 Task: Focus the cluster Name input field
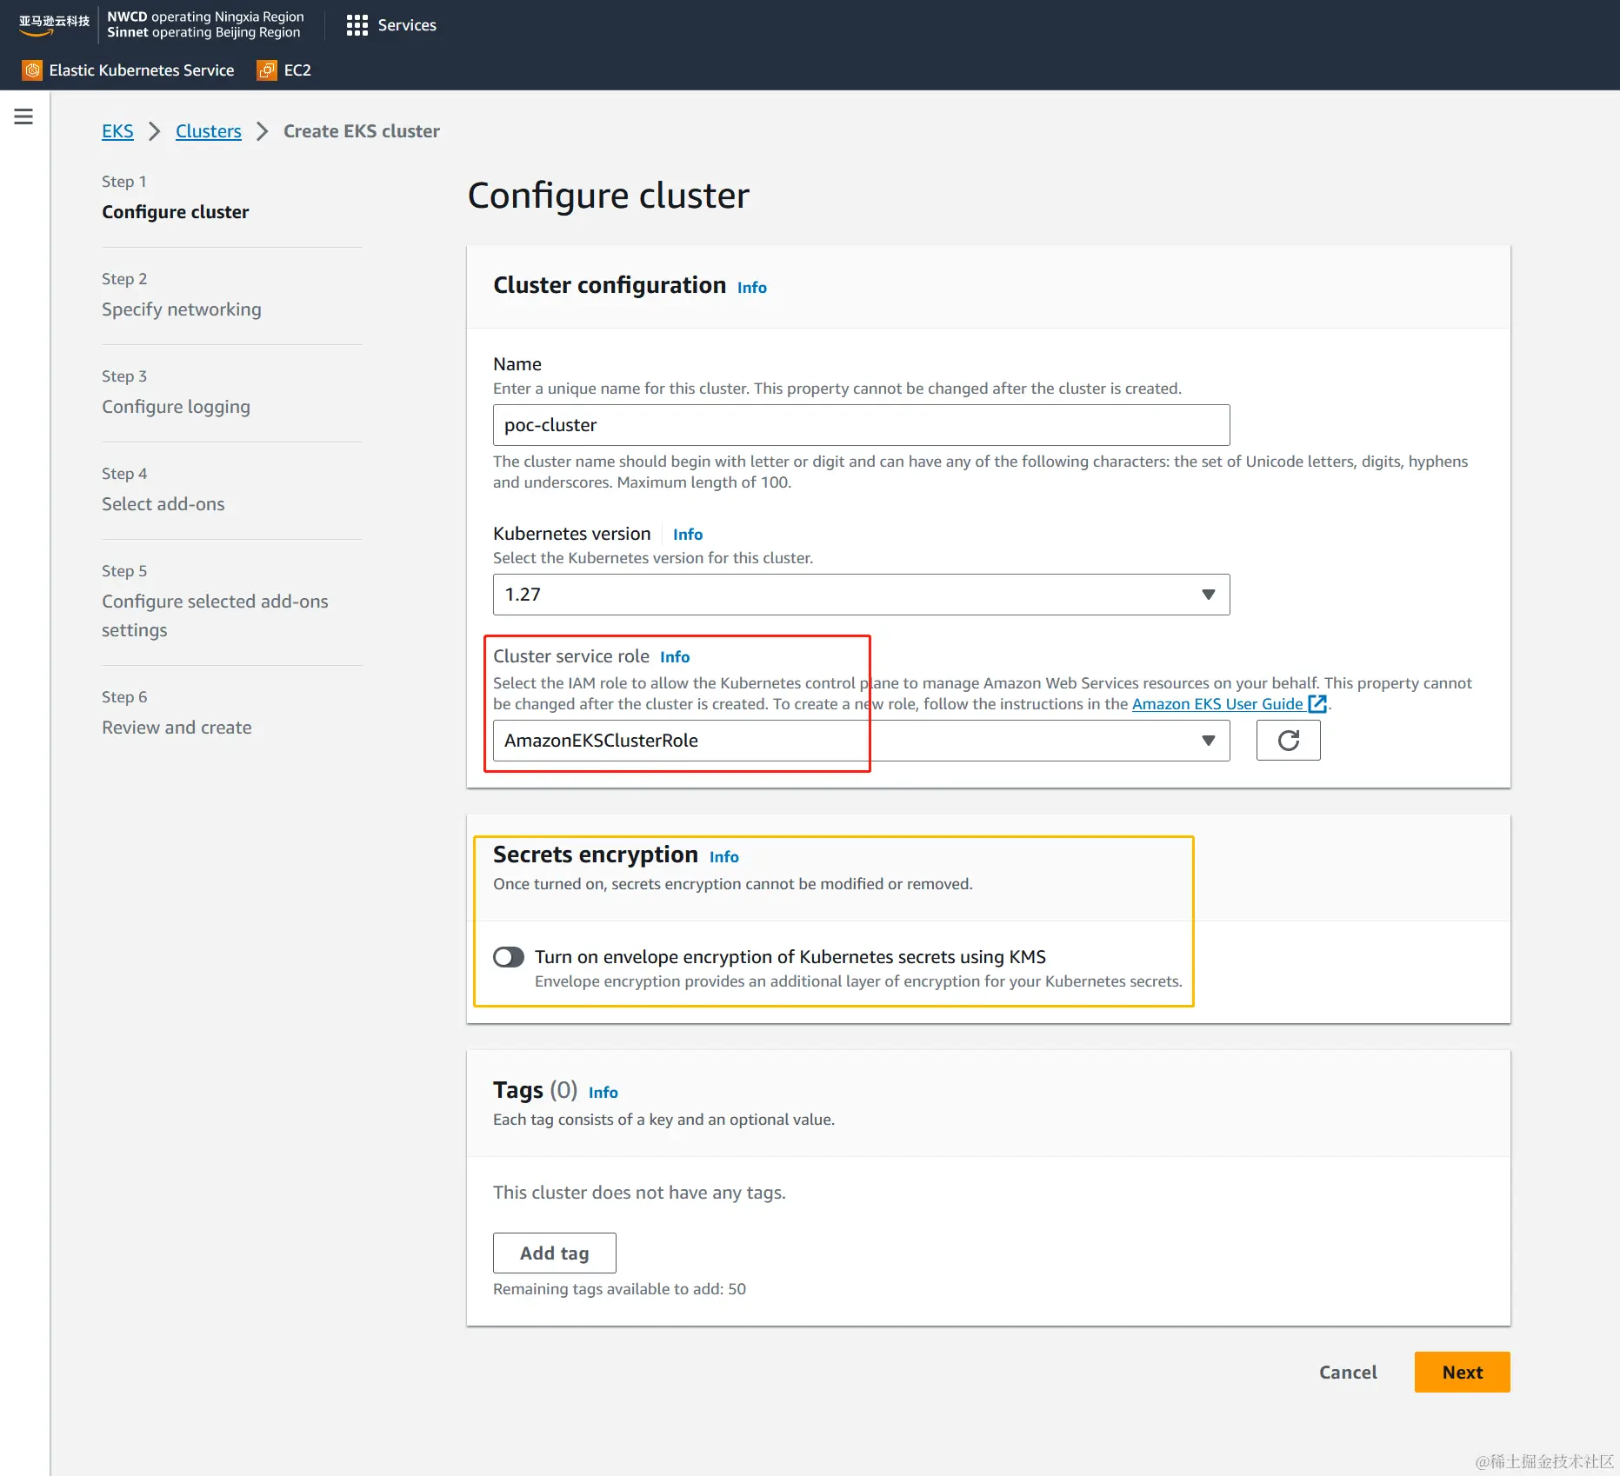click(x=861, y=425)
